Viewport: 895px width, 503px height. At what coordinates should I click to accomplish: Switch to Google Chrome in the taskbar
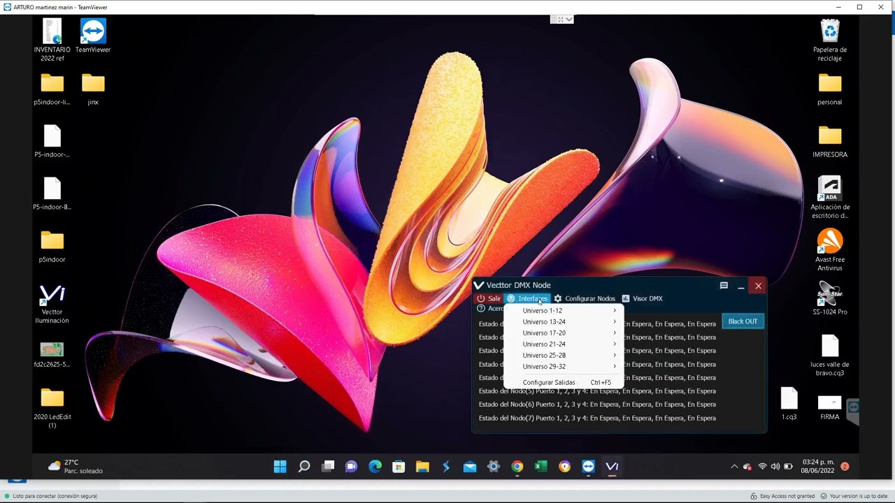coord(517,467)
